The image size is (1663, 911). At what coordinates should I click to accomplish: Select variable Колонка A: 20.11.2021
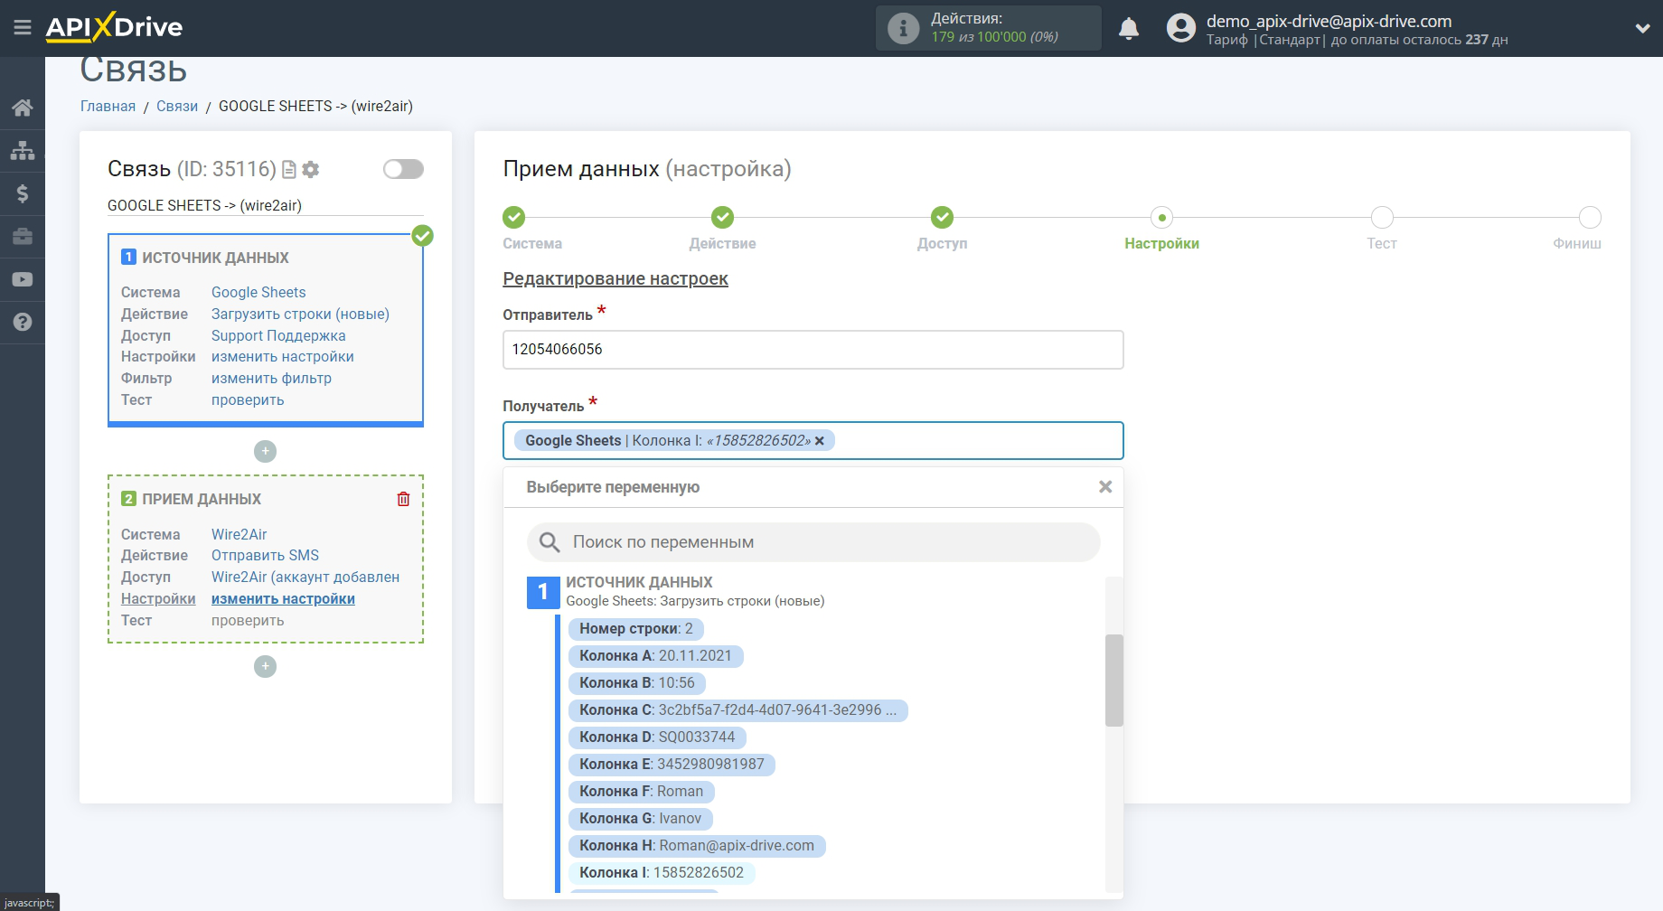tap(655, 656)
